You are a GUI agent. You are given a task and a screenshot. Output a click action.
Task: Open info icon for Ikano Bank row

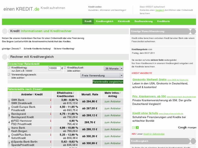(51, 128)
